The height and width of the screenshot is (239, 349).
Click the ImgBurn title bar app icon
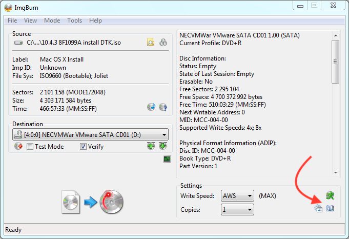click(x=8, y=8)
